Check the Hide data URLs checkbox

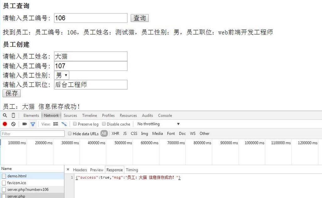(x=70, y=133)
